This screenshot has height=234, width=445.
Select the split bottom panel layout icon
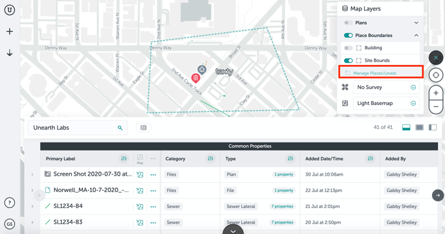coord(406,128)
